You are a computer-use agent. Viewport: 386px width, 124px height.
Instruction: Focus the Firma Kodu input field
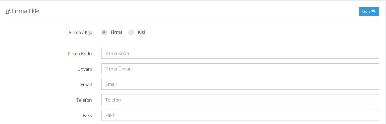(x=240, y=53)
